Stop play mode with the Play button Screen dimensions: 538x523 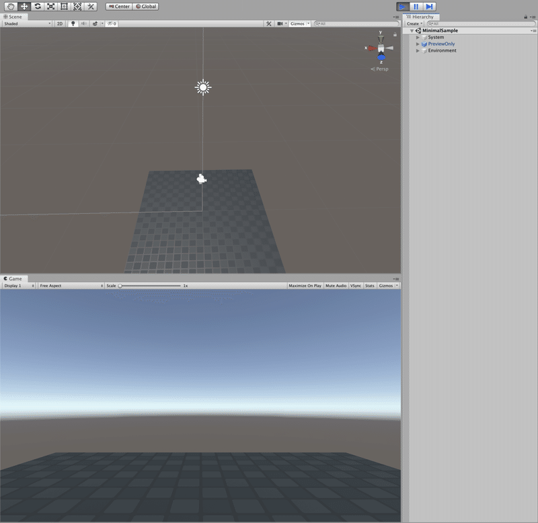(403, 7)
